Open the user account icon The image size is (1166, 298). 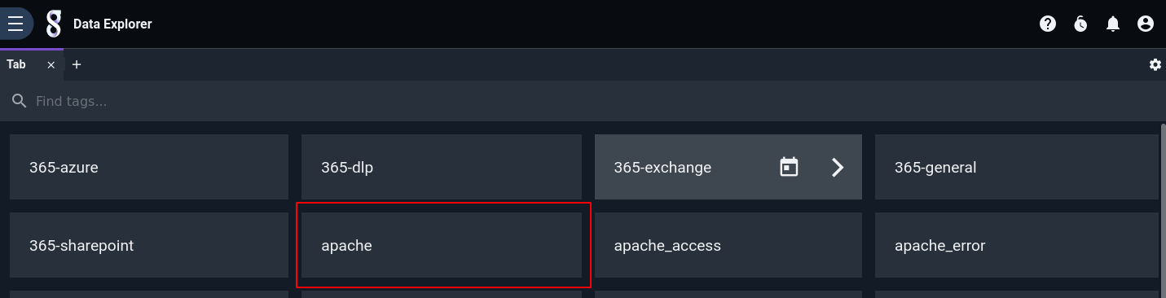pos(1146,24)
